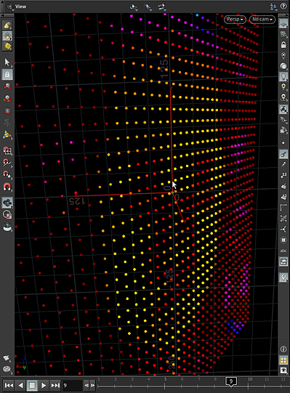Toggle the lock camera padlock icon
The width and height of the screenshot is (290, 393).
pos(283,45)
